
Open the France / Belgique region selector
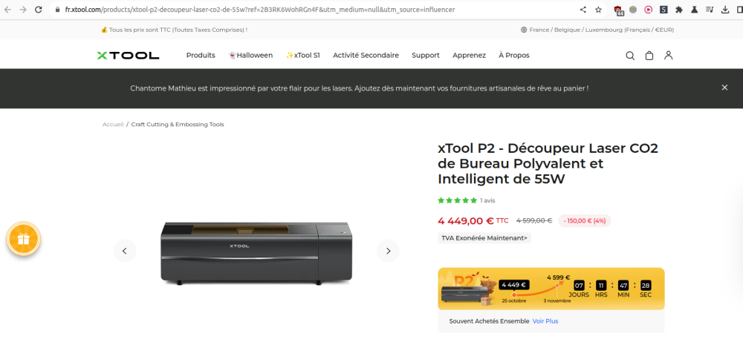pos(597,30)
